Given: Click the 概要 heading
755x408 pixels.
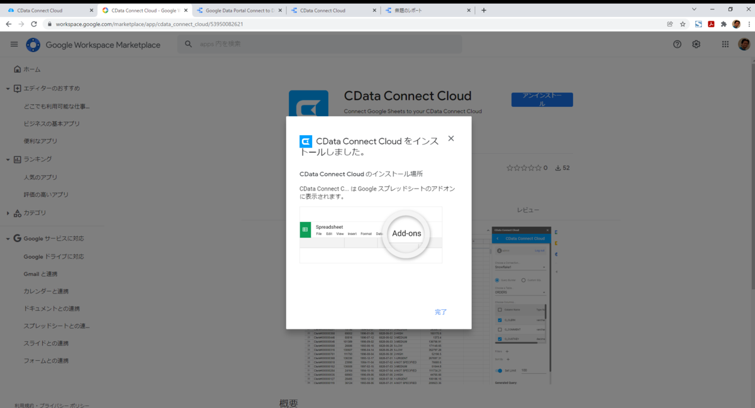Looking at the screenshot, I should click(x=288, y=403).
